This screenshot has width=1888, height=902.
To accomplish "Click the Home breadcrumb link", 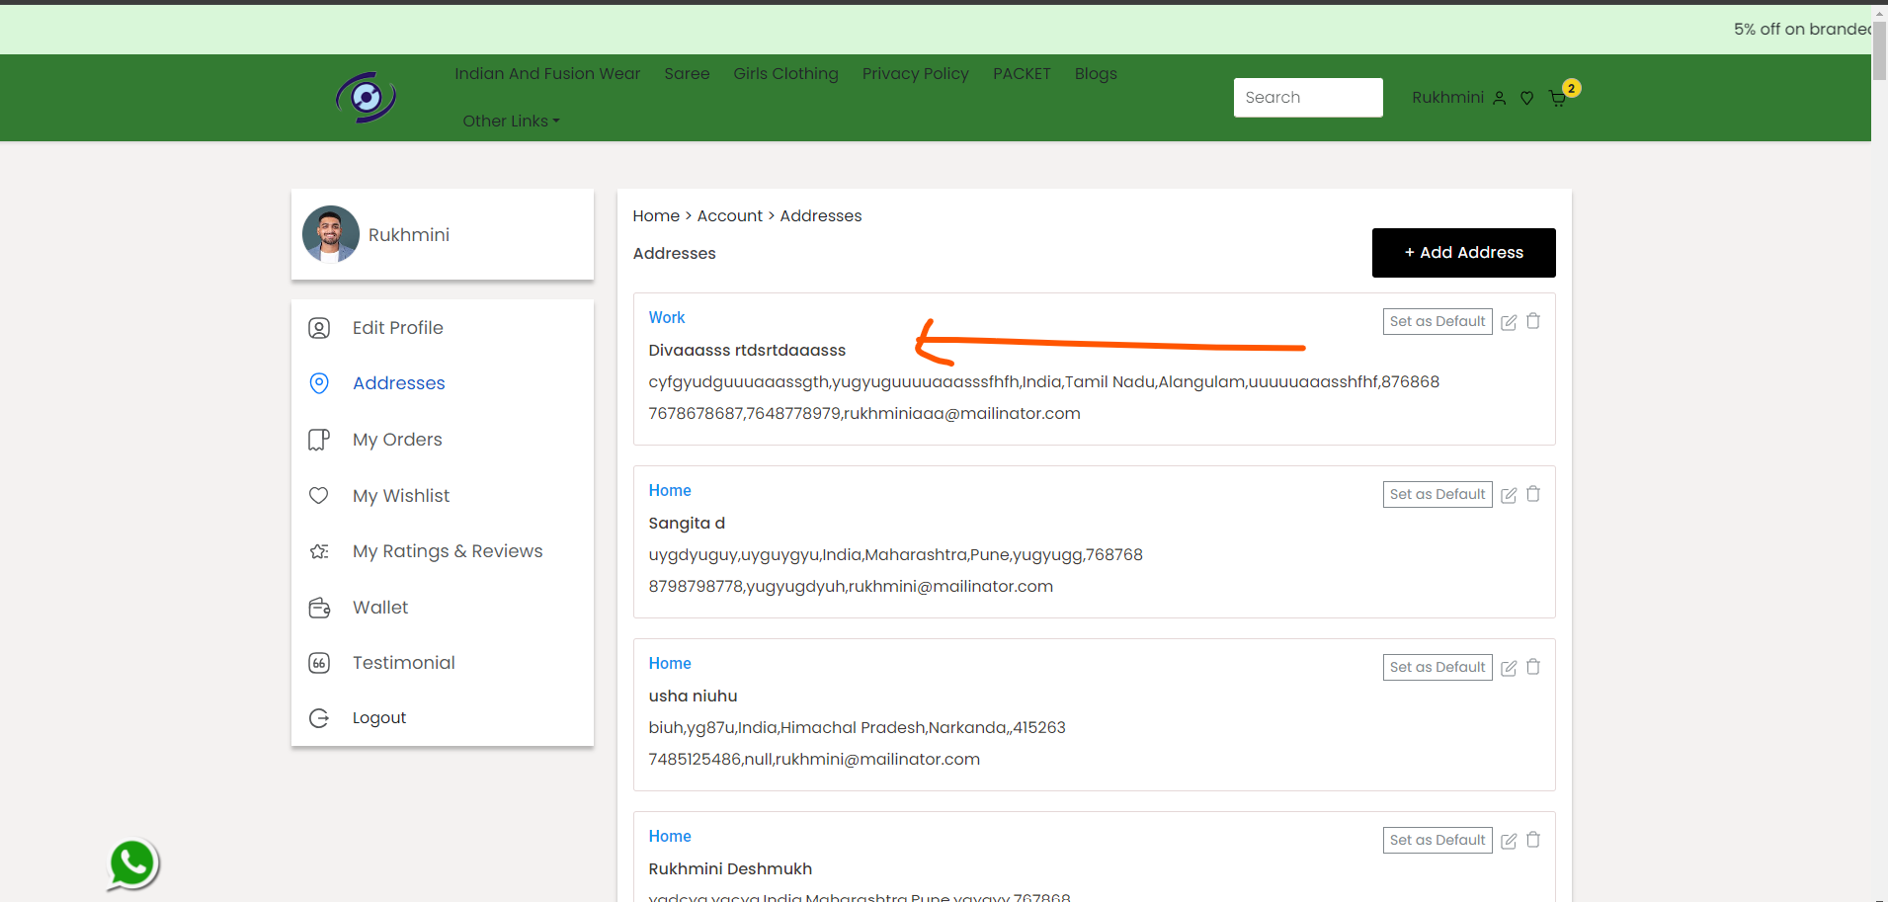I will [656, 215].
